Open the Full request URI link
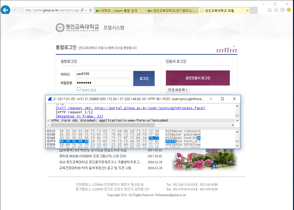This screenshot has width=294, height=210. coord(130,108)
